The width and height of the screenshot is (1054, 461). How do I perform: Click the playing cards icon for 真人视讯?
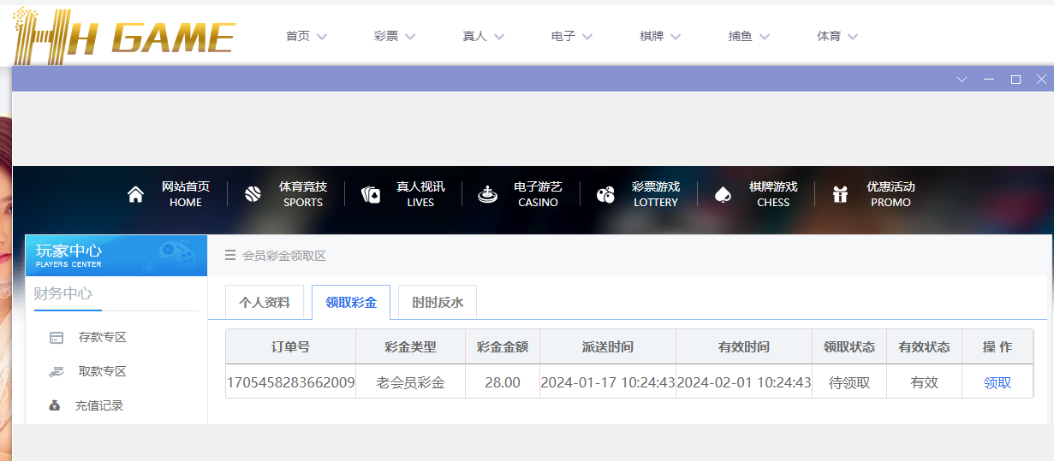(x=371, y=194)
